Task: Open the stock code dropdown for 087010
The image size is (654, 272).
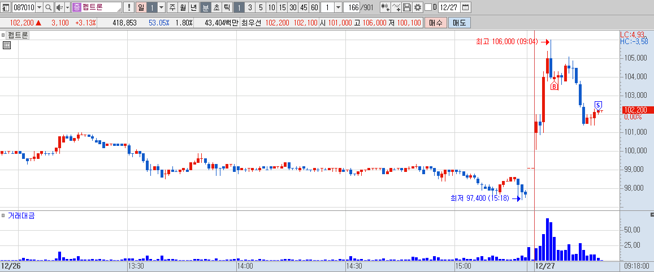Action: [x=39, y=7]
